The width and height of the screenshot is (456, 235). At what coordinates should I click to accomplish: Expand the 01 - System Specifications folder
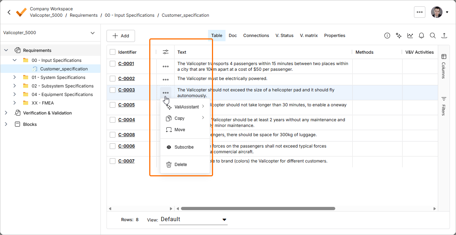coord(15,78)
